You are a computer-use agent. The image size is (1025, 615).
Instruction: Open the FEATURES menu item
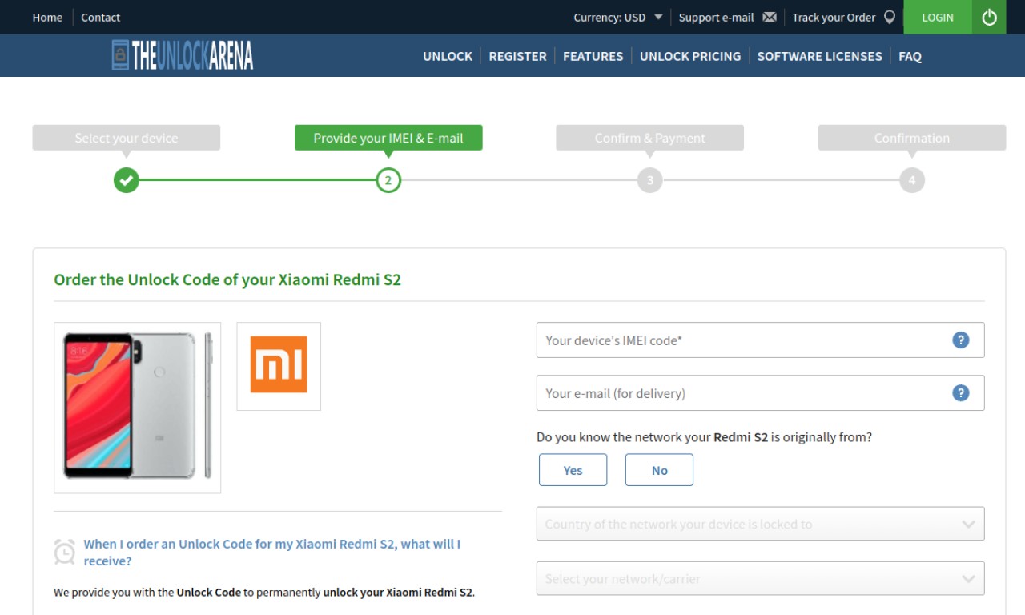593,56
